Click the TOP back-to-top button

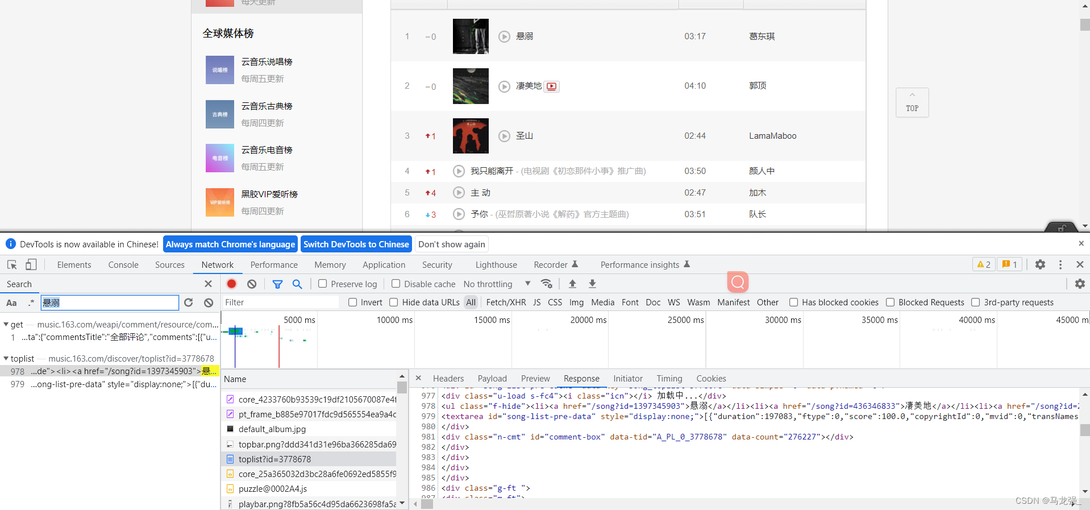[x=912, y=103]
